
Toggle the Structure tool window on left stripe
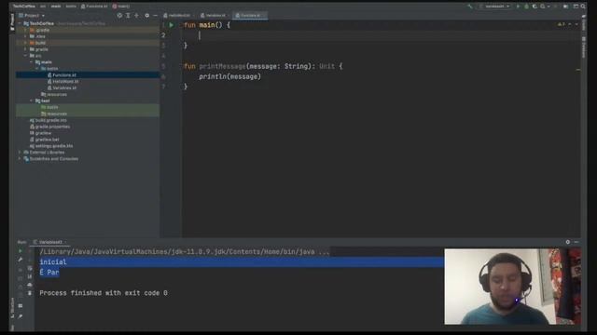point(12,308)
